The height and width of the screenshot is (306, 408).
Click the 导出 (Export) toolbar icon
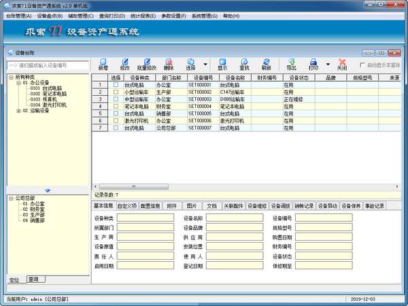click(291, 65)
